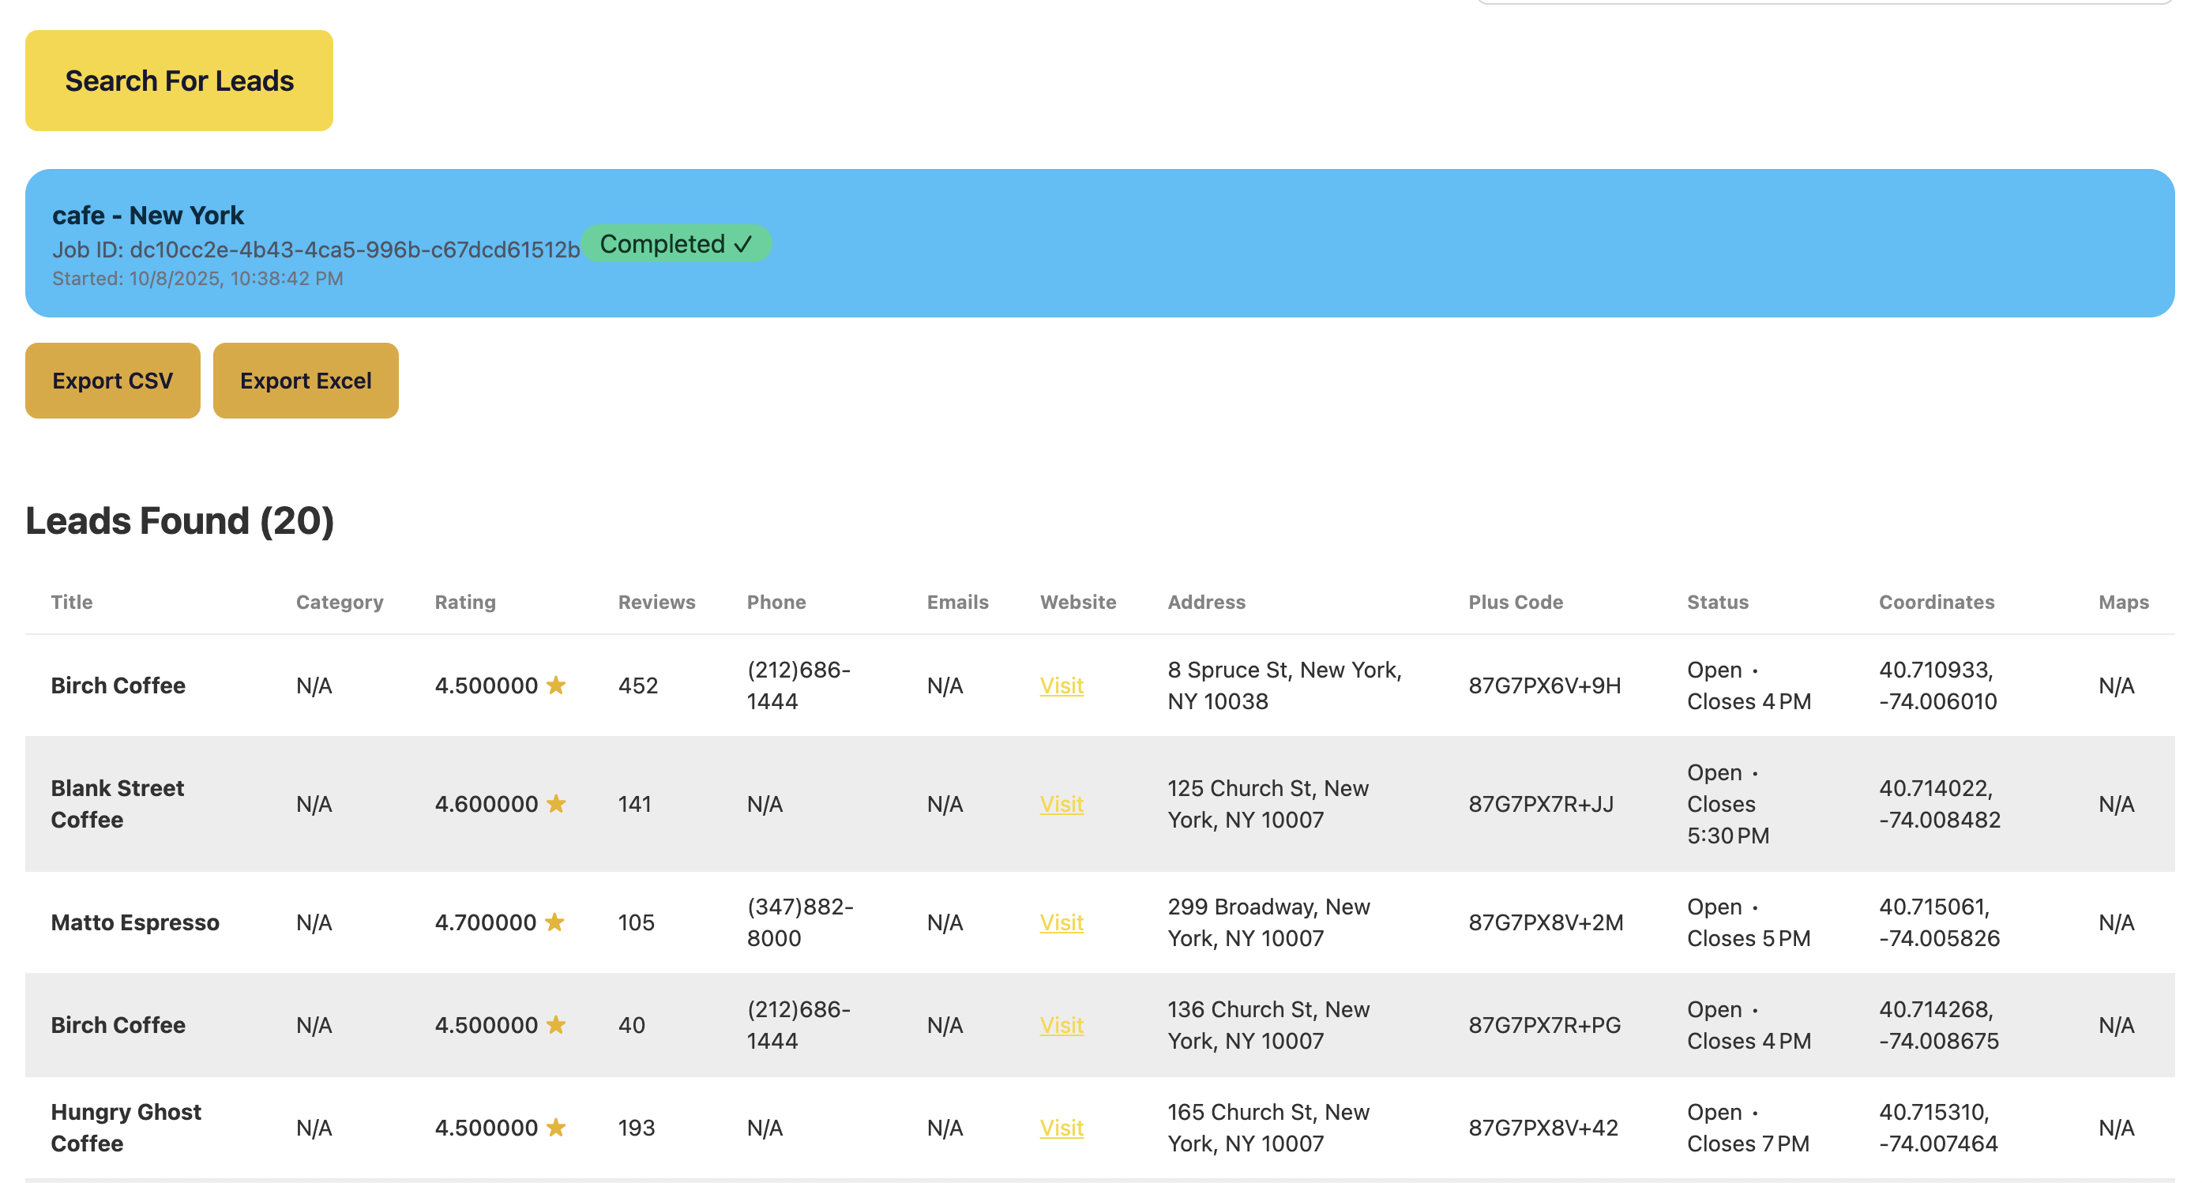Click the cafe - New York job title
This screenshot has width=2202, height=1183.
point(148,216)
